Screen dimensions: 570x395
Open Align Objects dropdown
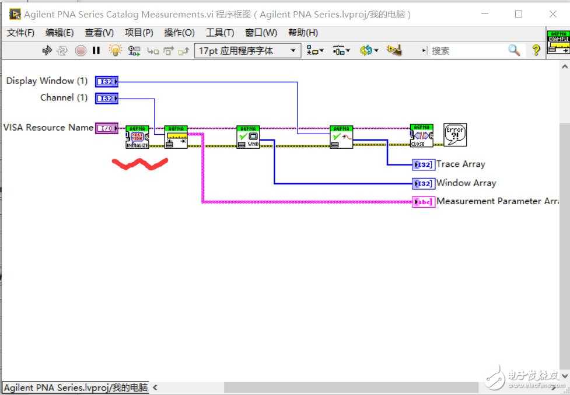click(315, 51)
